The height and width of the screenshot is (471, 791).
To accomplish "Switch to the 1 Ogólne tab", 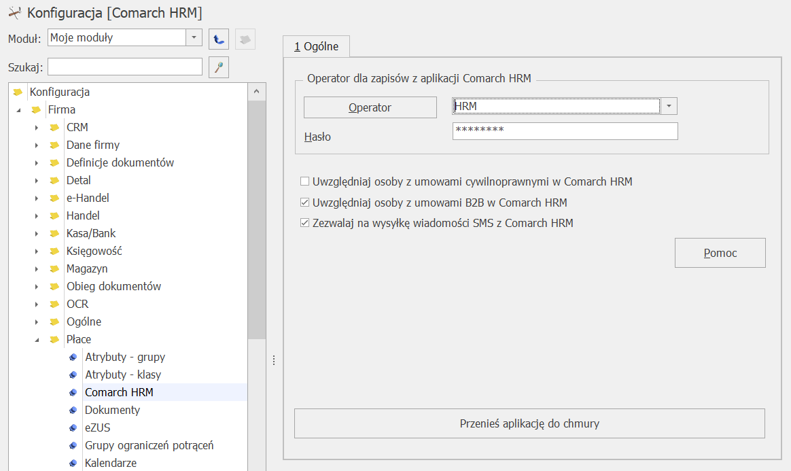I will point(316,46).
